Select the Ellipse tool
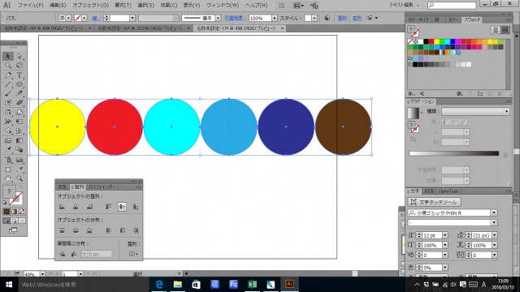Viewport: 520px width, 292px height. coord(19,84)
